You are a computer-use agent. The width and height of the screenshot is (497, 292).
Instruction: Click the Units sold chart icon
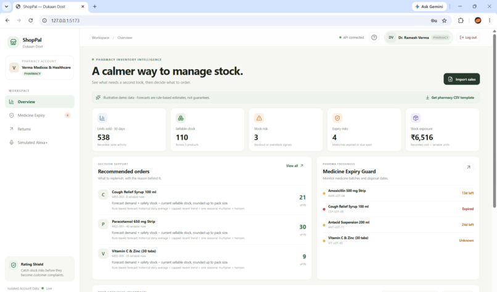click(102, 118)
